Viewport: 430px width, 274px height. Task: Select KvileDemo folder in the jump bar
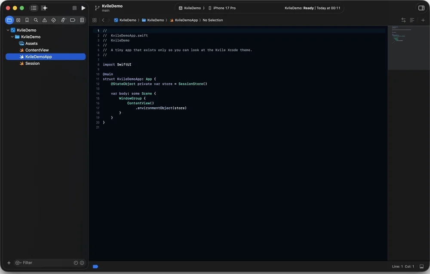[x=153, y=20]
